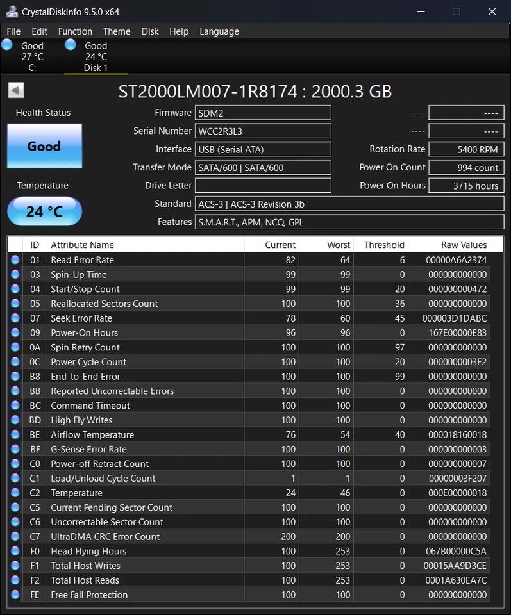Click status orb of Free Fall Protection row
The height and width of the screenshot is (615, 511).
click(x=15, y=594)
